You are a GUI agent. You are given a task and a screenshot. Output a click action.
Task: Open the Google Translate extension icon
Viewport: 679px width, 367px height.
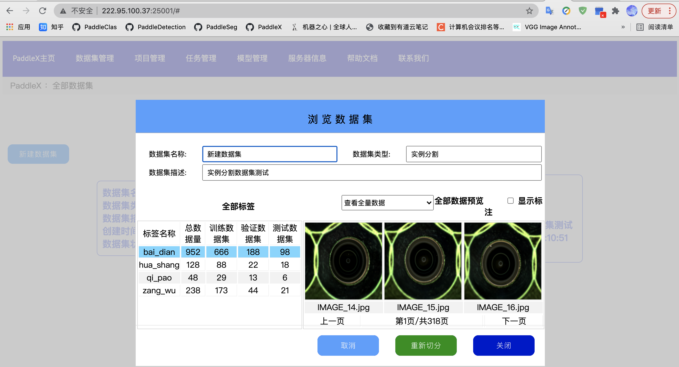coord(549,11)
